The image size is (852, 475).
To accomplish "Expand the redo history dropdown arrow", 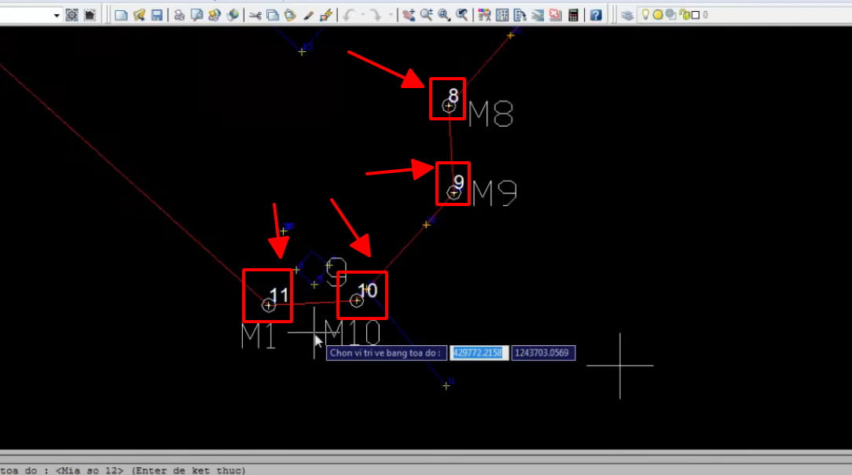I will tap(390, 15).
